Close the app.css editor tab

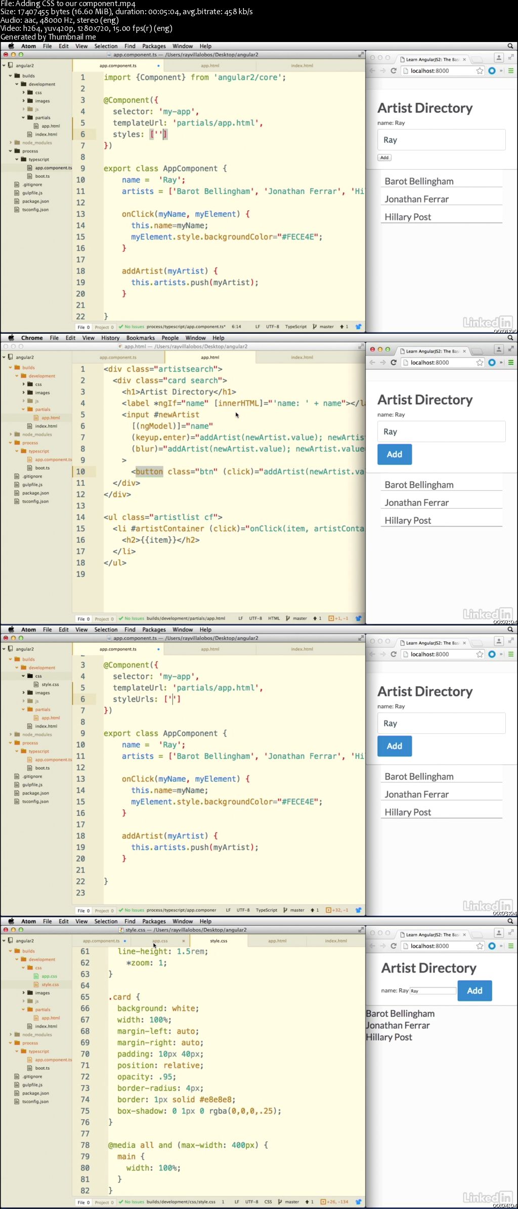pos(183,941)
